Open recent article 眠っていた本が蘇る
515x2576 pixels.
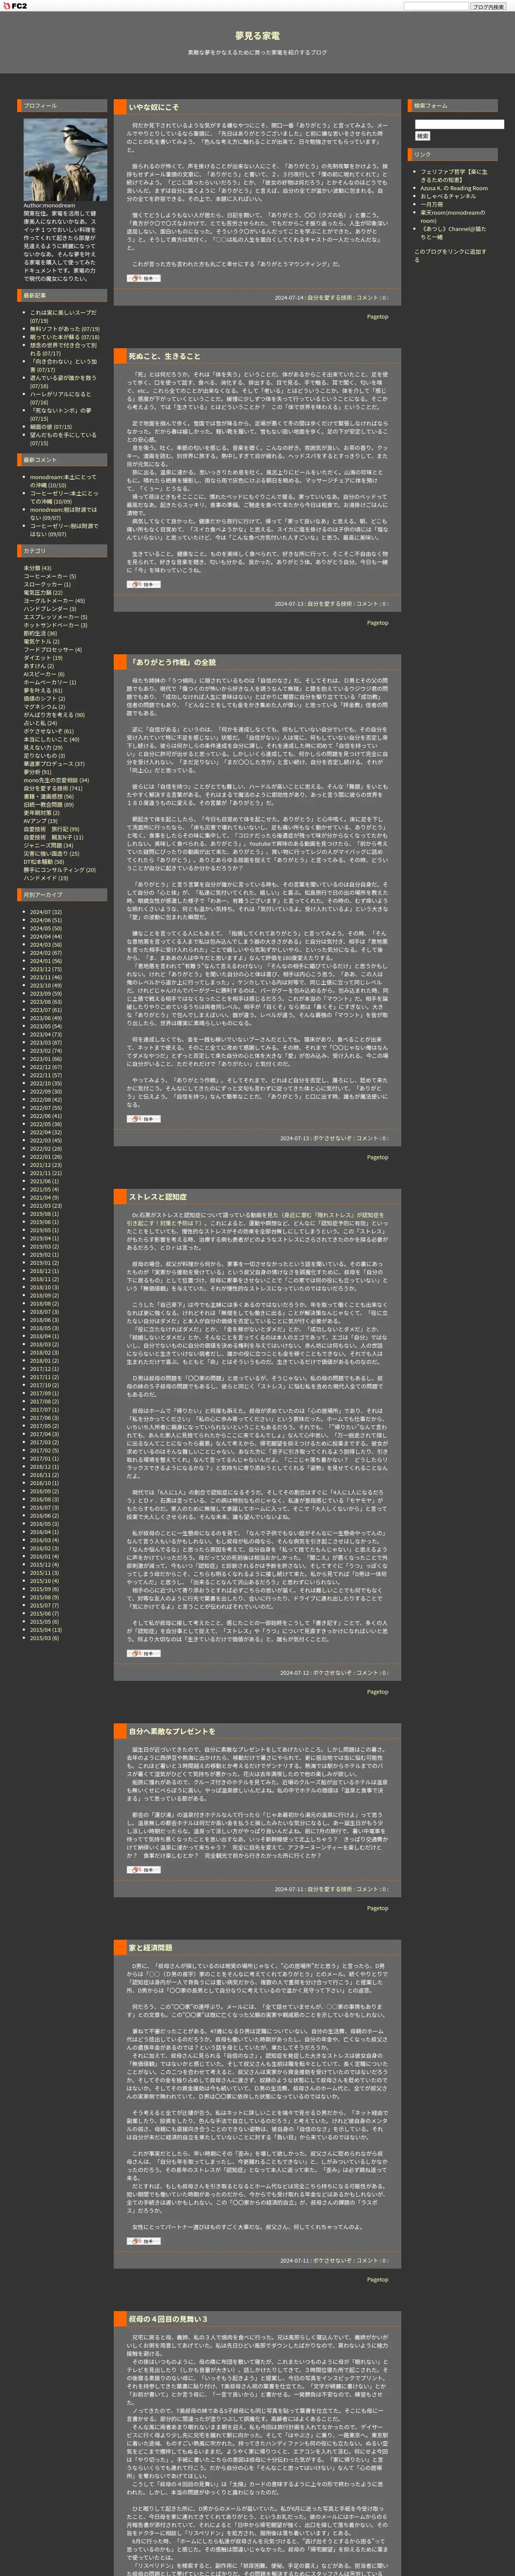click(64, 337)
